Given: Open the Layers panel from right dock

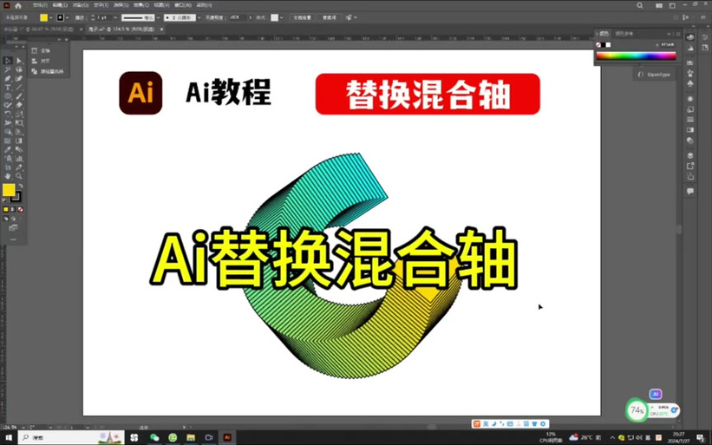Looking at the screenshot, I should (690, 156).
